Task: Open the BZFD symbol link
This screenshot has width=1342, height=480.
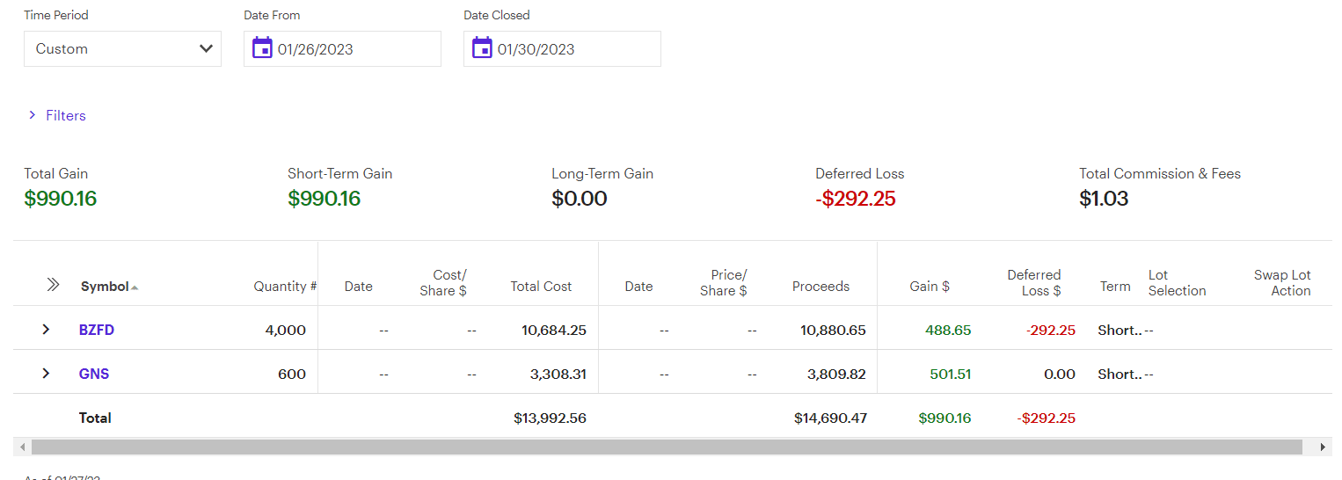Action: pos(97,330)
